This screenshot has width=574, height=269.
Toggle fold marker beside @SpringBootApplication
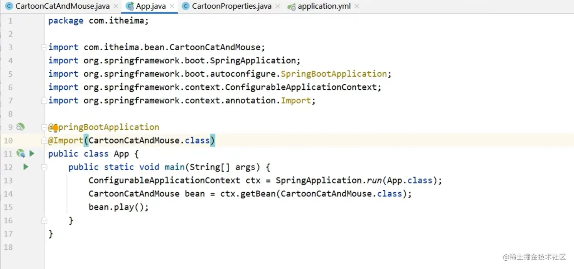[44, 127]
